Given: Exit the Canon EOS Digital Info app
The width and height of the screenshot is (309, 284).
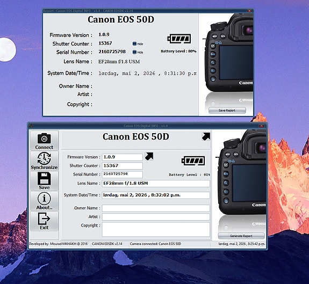Looking at the screenshot, I should [x=44, y=221].
